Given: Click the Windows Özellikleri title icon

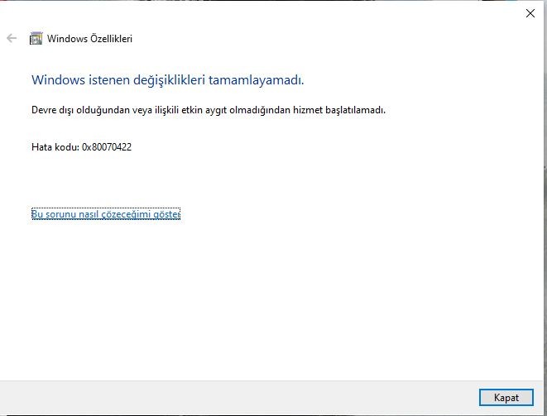Looking at the screenshot, I should [36, 38].
